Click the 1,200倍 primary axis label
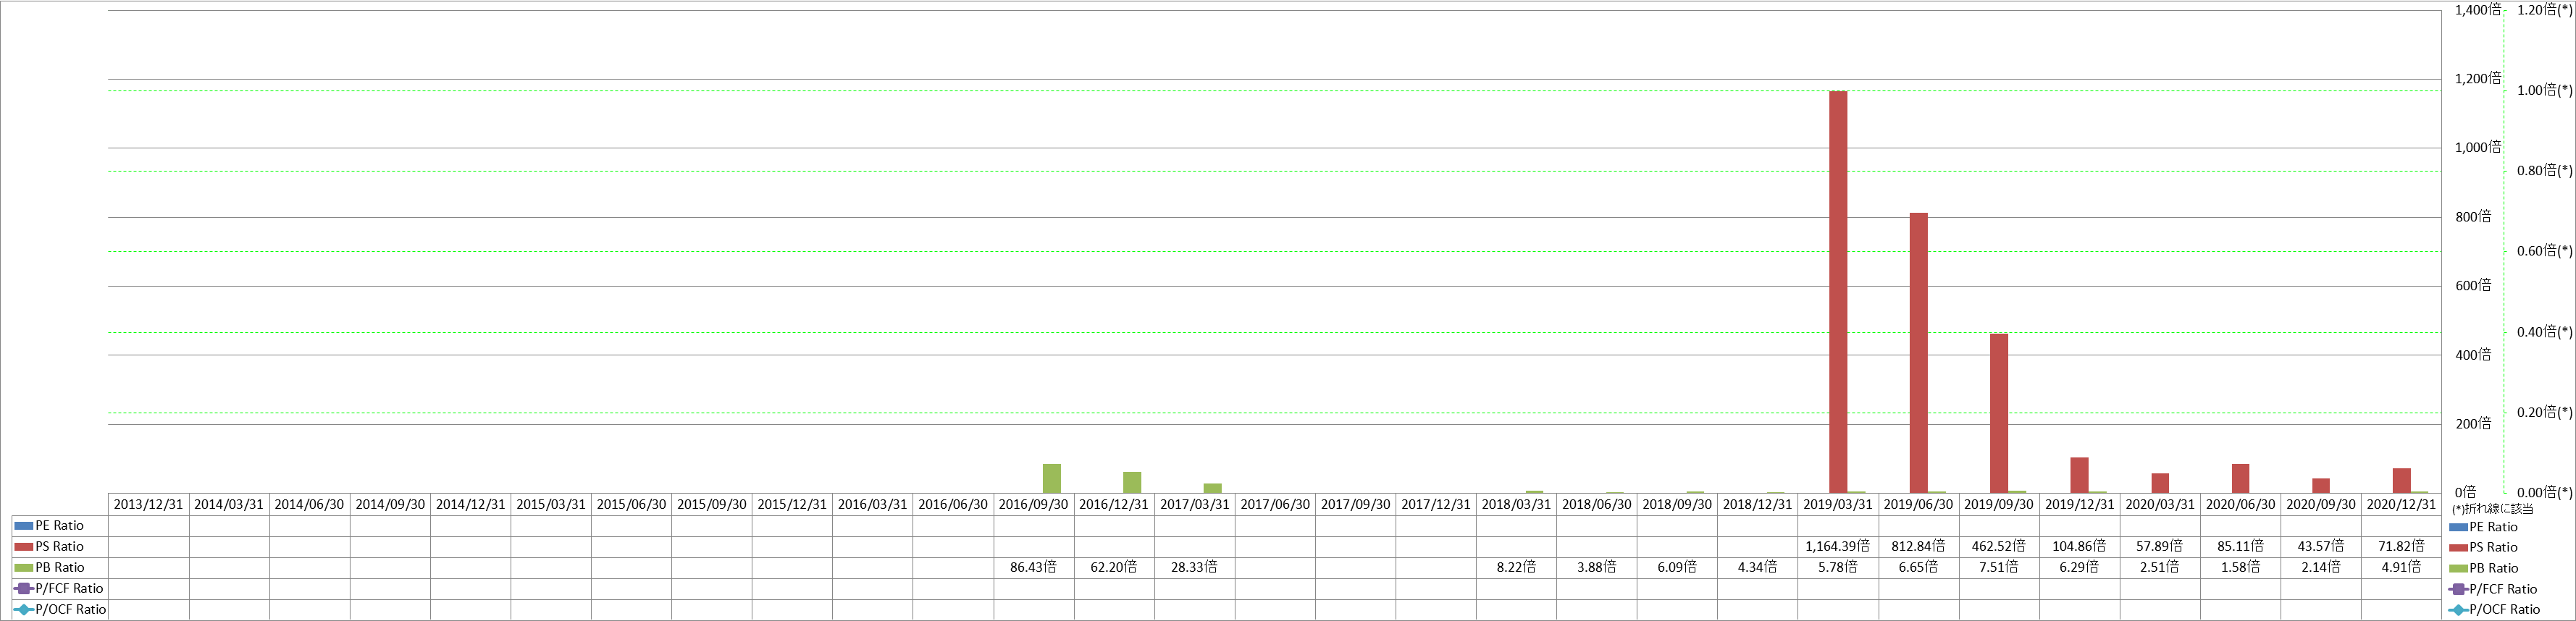This screenshot has height=621, width=2576. (x=2478, y=78)
